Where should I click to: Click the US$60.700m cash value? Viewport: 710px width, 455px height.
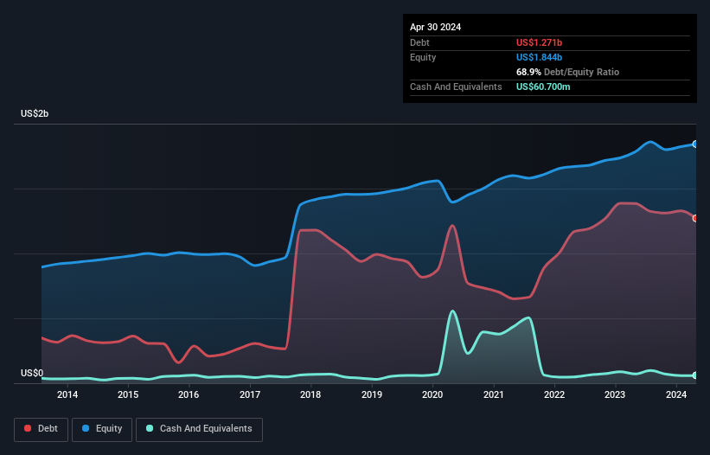coord(543,87)
